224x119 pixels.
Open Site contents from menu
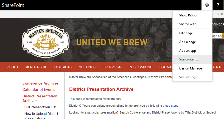click(x=192, y=59)
